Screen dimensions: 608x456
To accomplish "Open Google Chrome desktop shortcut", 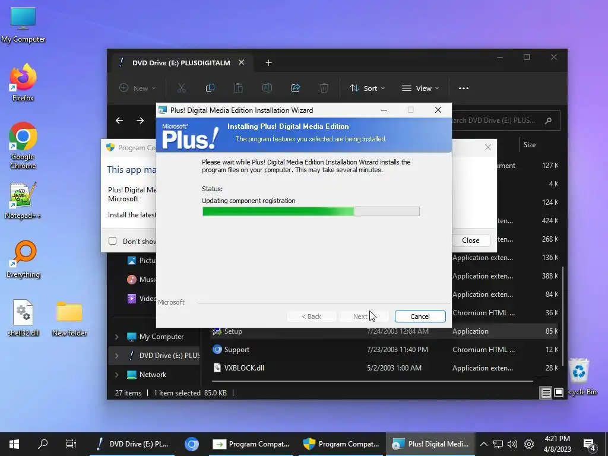I will tap(23, 146).
